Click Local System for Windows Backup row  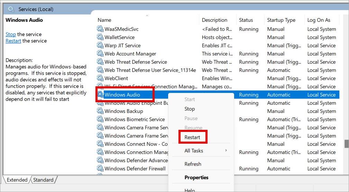[x=322, y=111]
